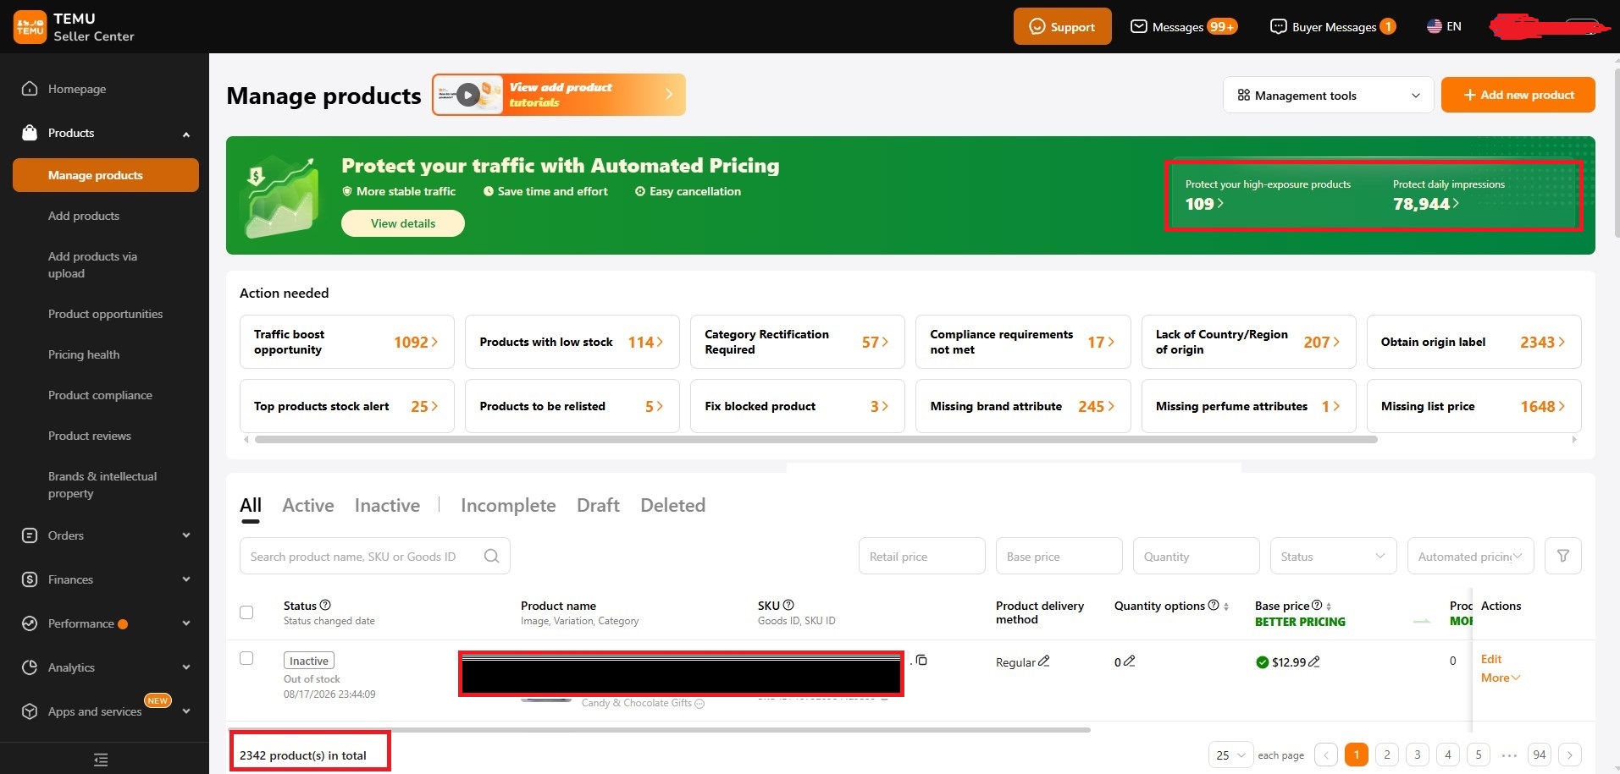Click the copy icon next to SKU
The width and height of the screenshot is (1620, 774).
[x=921, y=660]
